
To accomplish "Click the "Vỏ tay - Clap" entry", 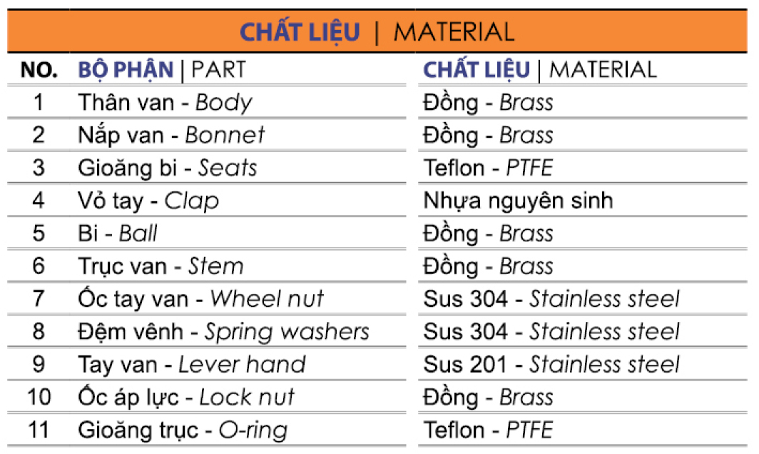I will pyautogui.click(x=148, y=201).
